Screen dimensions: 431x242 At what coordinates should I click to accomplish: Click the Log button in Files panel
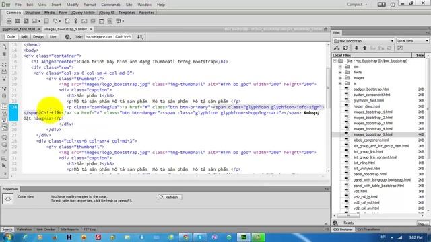tap(422, 223)
